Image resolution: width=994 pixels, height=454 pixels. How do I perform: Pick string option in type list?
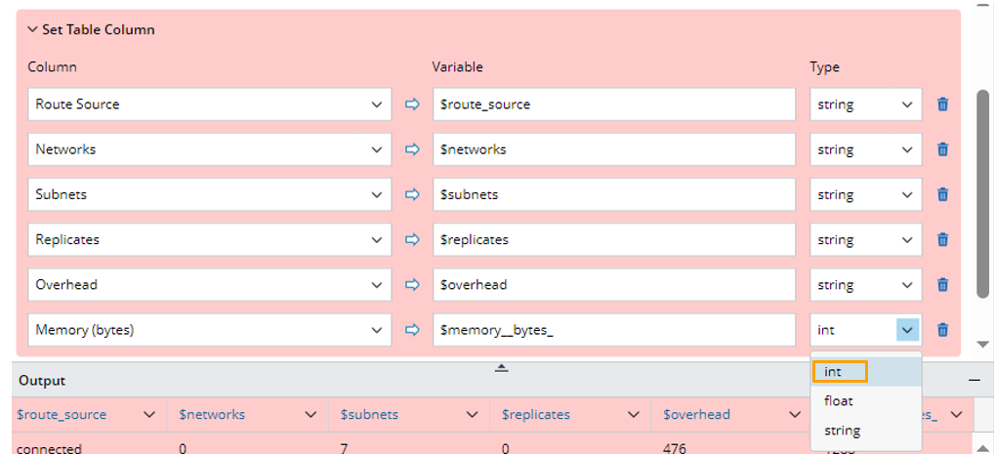(842, 431)
